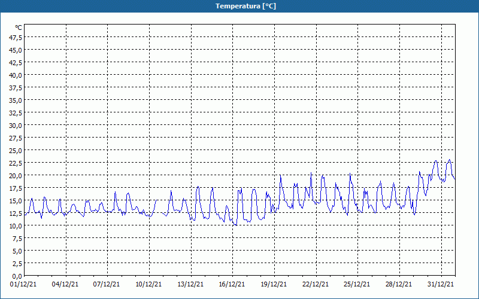Viewport: 479px width, 299px height.
Task: Click the 01/12/21 date label
Action: pos(23,284)
